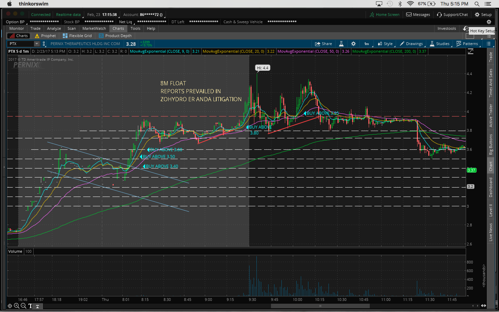Expand the PTX symbol dropdown

(x=36, y=44)
